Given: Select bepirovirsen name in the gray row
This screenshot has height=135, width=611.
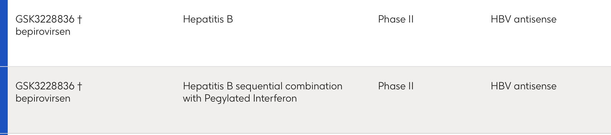Looking at the screenshot, I should coord(43,98).
